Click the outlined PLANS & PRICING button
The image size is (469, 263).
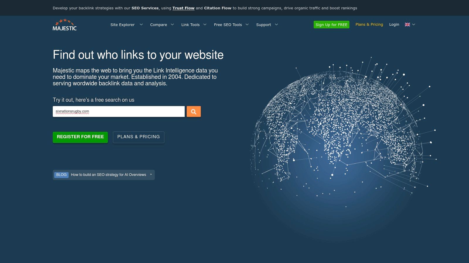[x=139, y=137]
